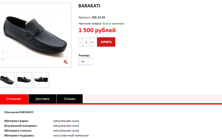Image resolution: width=222 pixels, height=139 pixels.
Task: Select the size value 39 box
Action: point(86,62)
